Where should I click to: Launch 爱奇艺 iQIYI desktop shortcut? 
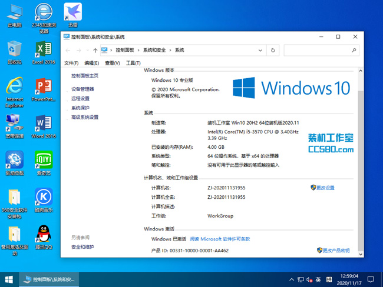pyautogui.click(x=44, y=163)
